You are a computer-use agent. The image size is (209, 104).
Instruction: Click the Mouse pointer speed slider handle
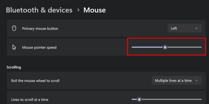pos(165,47)
